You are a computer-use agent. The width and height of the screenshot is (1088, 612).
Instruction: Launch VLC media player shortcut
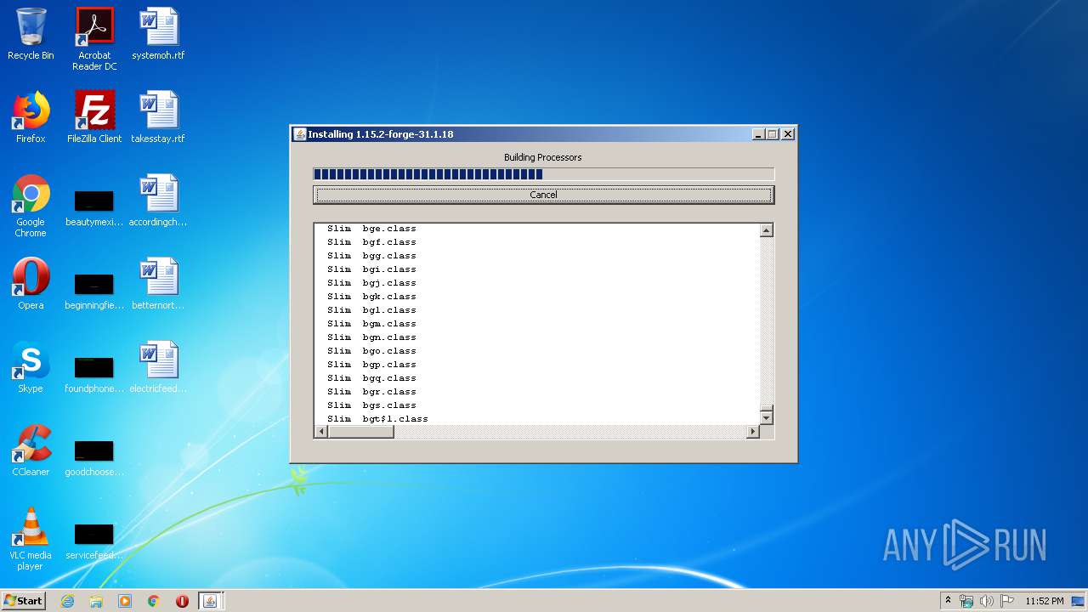click(x=31, y=539)
